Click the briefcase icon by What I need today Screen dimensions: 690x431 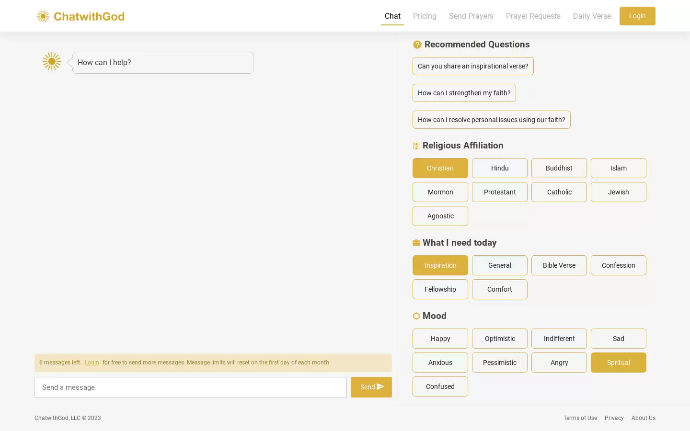point(416,243)
